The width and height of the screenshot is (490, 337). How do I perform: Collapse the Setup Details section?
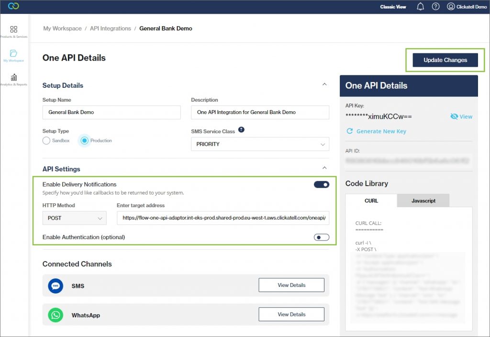click(325, 84)
